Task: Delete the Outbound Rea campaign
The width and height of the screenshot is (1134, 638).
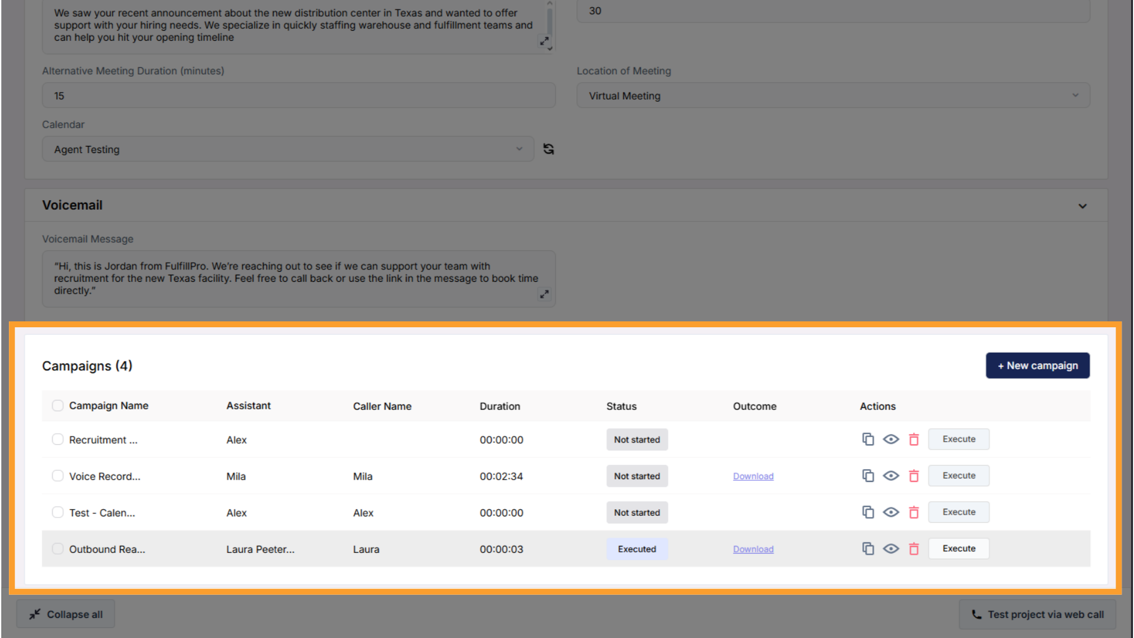Action: coord(914,549)
